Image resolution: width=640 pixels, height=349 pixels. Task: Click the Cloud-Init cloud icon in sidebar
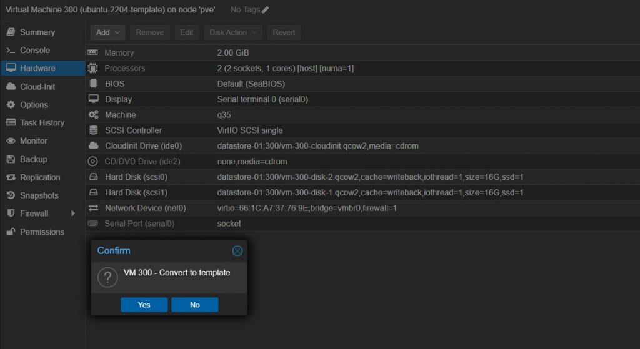tap(11, 87)
